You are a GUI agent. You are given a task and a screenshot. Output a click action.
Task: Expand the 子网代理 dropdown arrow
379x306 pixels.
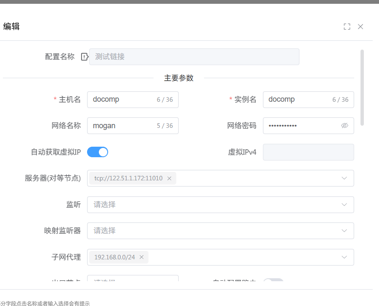(x=344, y=257)
